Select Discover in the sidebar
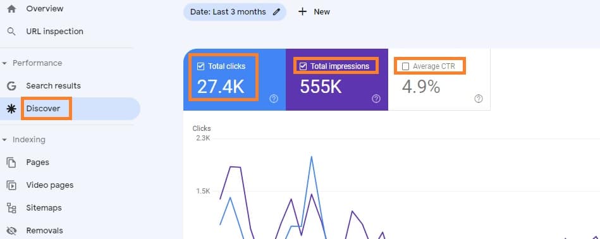Image resolution: width=600 pixels, height=239 pixels. (x=43, y=109)
